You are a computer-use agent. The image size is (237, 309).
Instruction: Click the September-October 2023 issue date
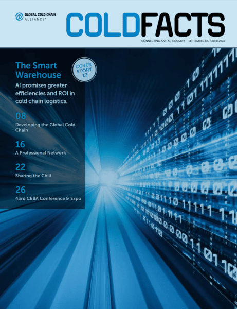pyautogui.click(x=207, y=41)
